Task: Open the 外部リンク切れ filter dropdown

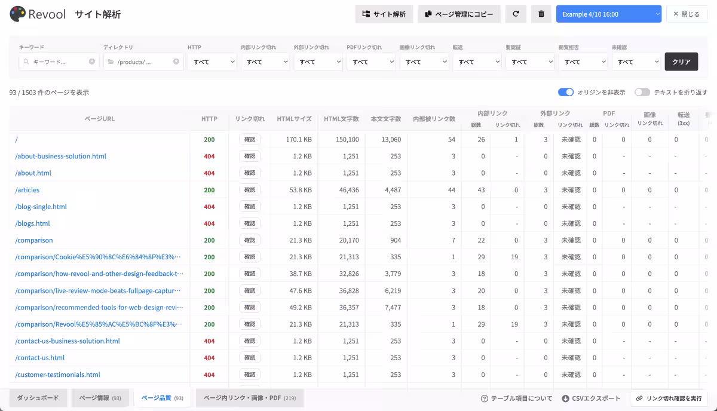Action: (x=318, y=62)
